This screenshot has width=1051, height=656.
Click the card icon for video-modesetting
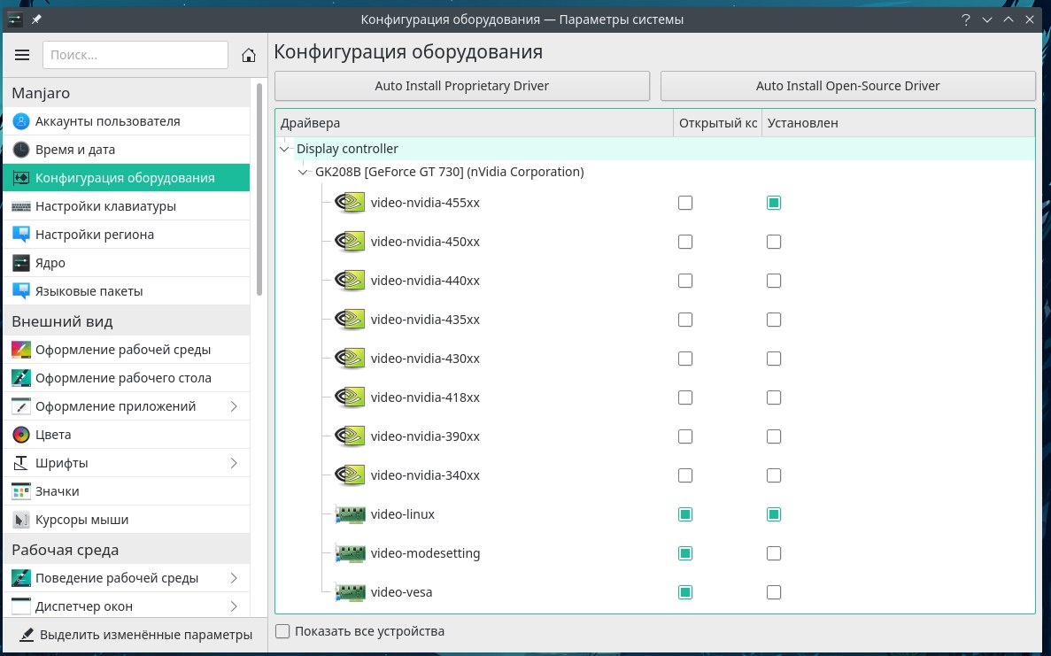[x=350, y=553]
